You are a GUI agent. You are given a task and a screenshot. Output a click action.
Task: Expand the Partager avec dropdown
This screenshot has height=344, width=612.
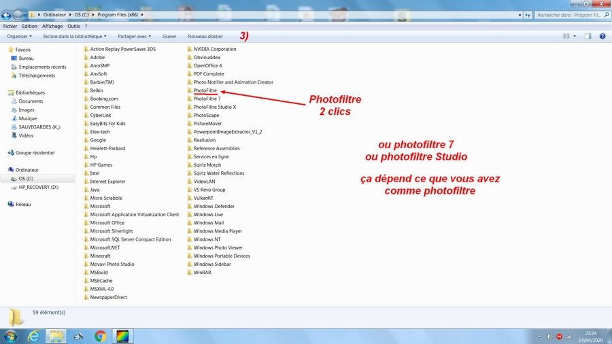pyautogui.click(x=134, y=36)
